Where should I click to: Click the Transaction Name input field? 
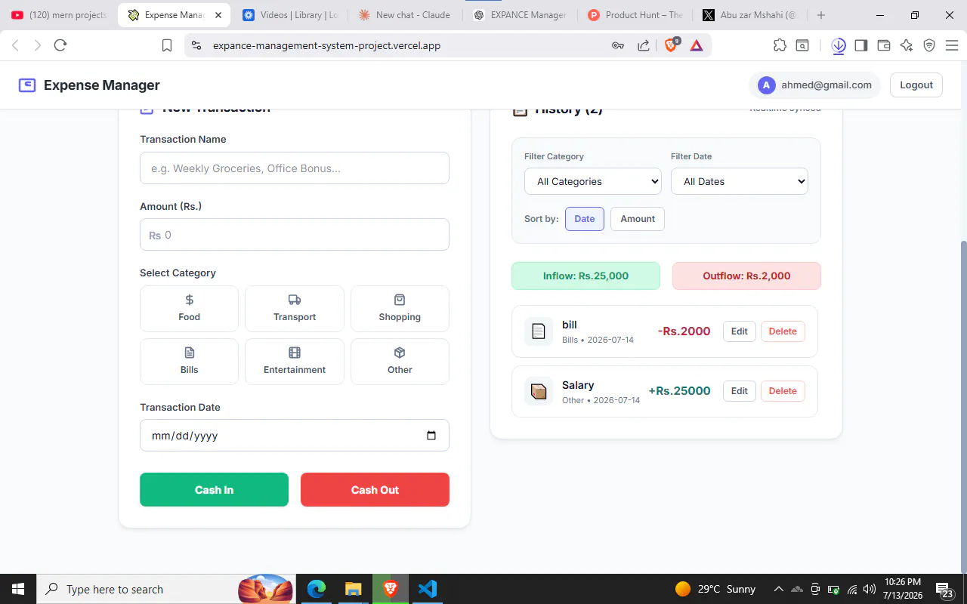point(295,168)
